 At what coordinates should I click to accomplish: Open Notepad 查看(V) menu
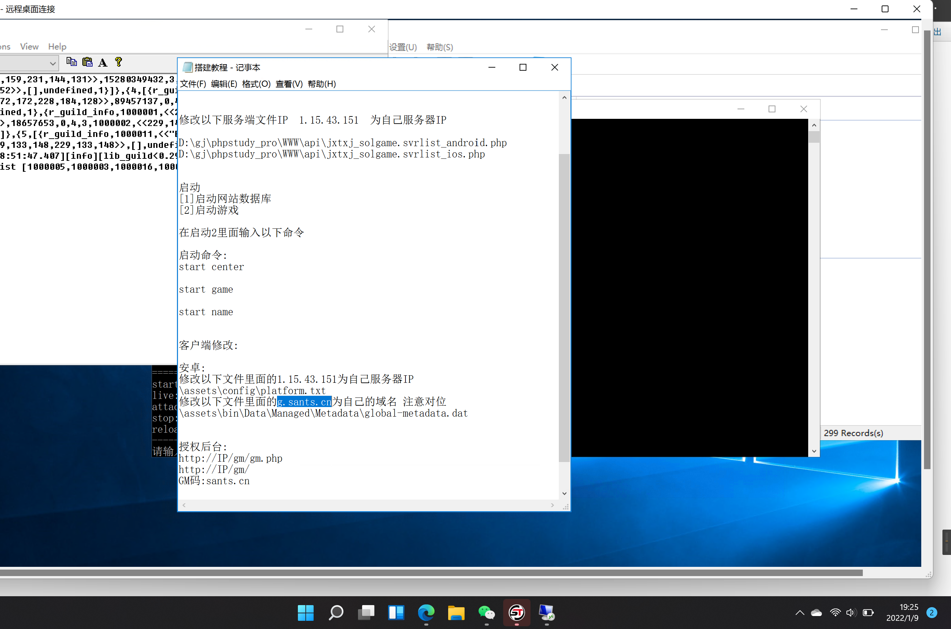pyautogui.click(x=289, y=84)
